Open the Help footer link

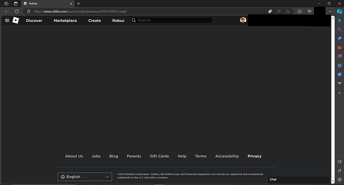(182, 156)
